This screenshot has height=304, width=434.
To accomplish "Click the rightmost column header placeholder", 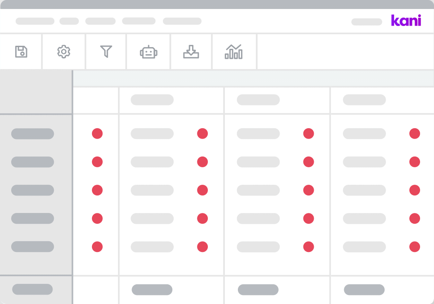I will [364, 100].
